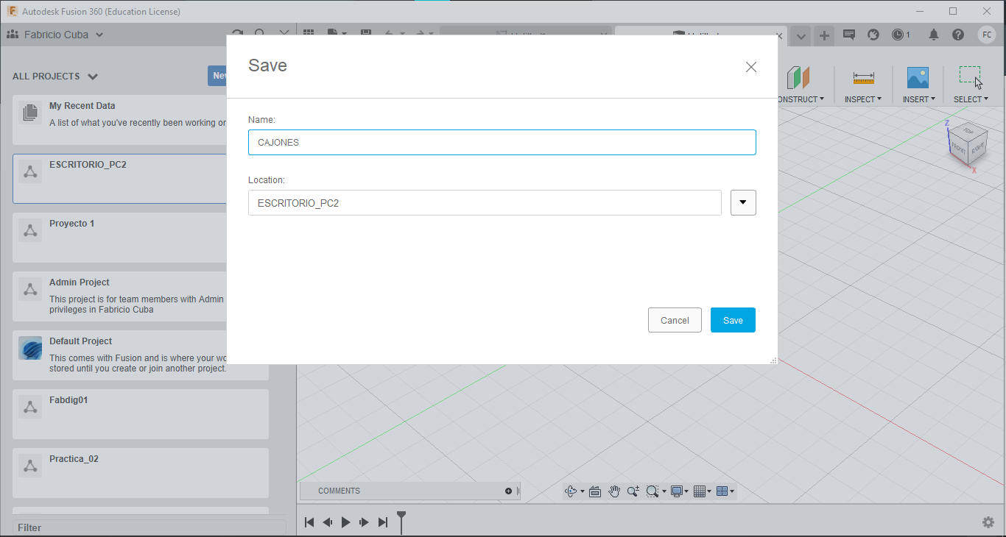1006x537 pixels.
Task: Open Display Settings monitor icon
Action: [x=676, y=491]
